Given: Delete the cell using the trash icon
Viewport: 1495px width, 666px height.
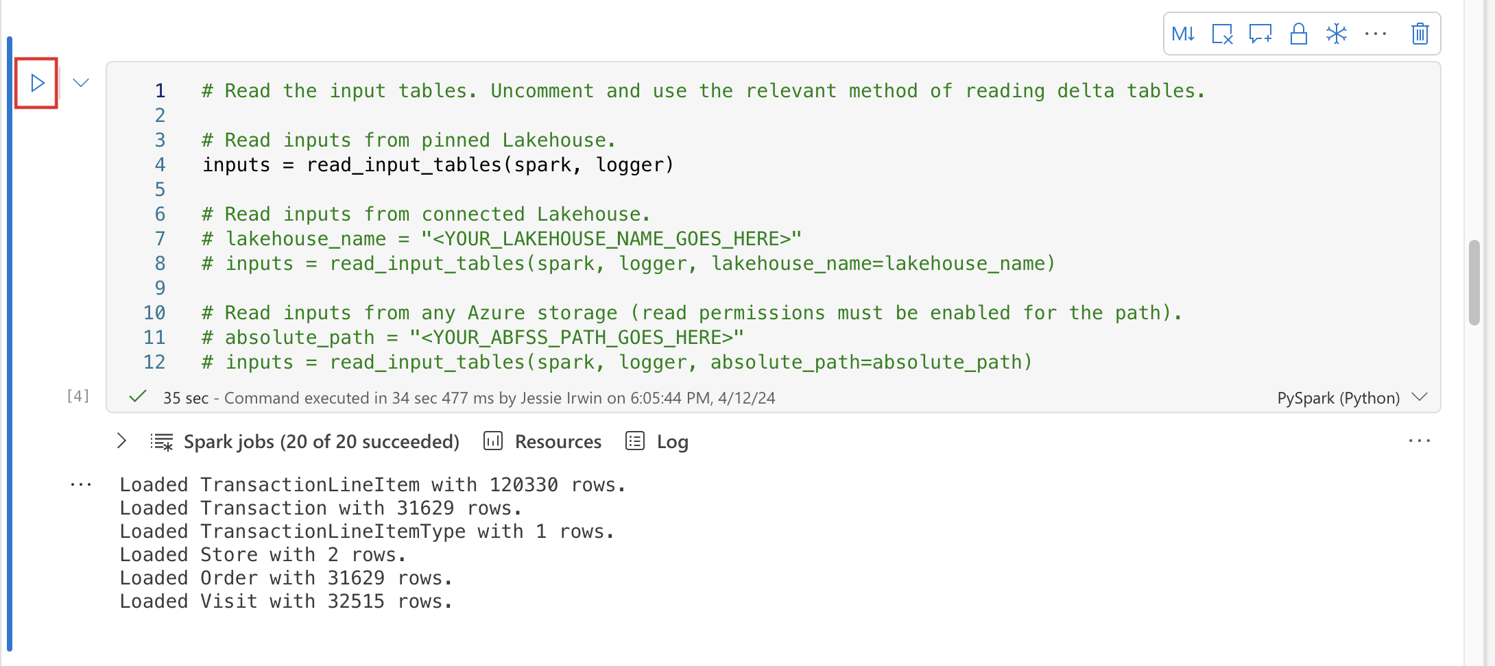Looking at the screenshot, I should pyautogui.click(x=1420, y=34).
